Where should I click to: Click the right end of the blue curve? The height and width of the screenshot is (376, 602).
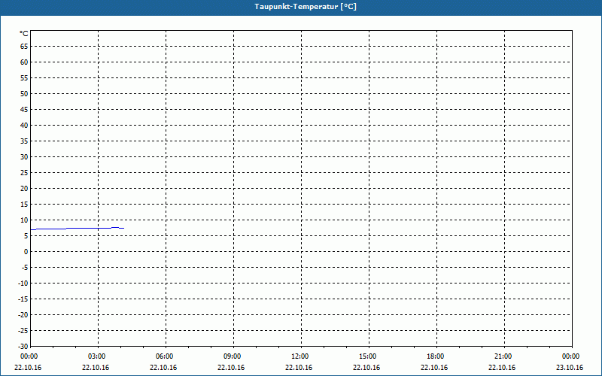point(123,229)
